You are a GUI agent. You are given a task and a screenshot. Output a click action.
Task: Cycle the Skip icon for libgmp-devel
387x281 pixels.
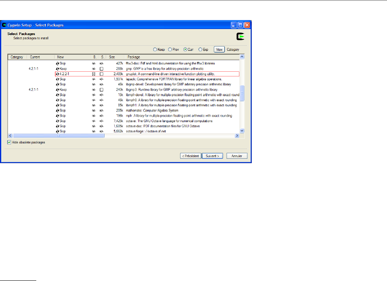(57, 85)
